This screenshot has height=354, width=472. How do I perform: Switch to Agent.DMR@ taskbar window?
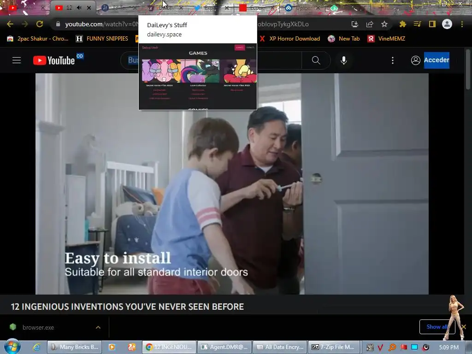pyautogui.click(x=224, y=347)
